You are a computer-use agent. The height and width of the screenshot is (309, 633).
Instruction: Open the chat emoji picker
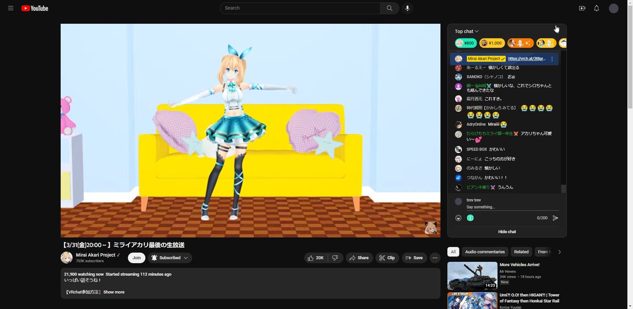tap(458, 218)
